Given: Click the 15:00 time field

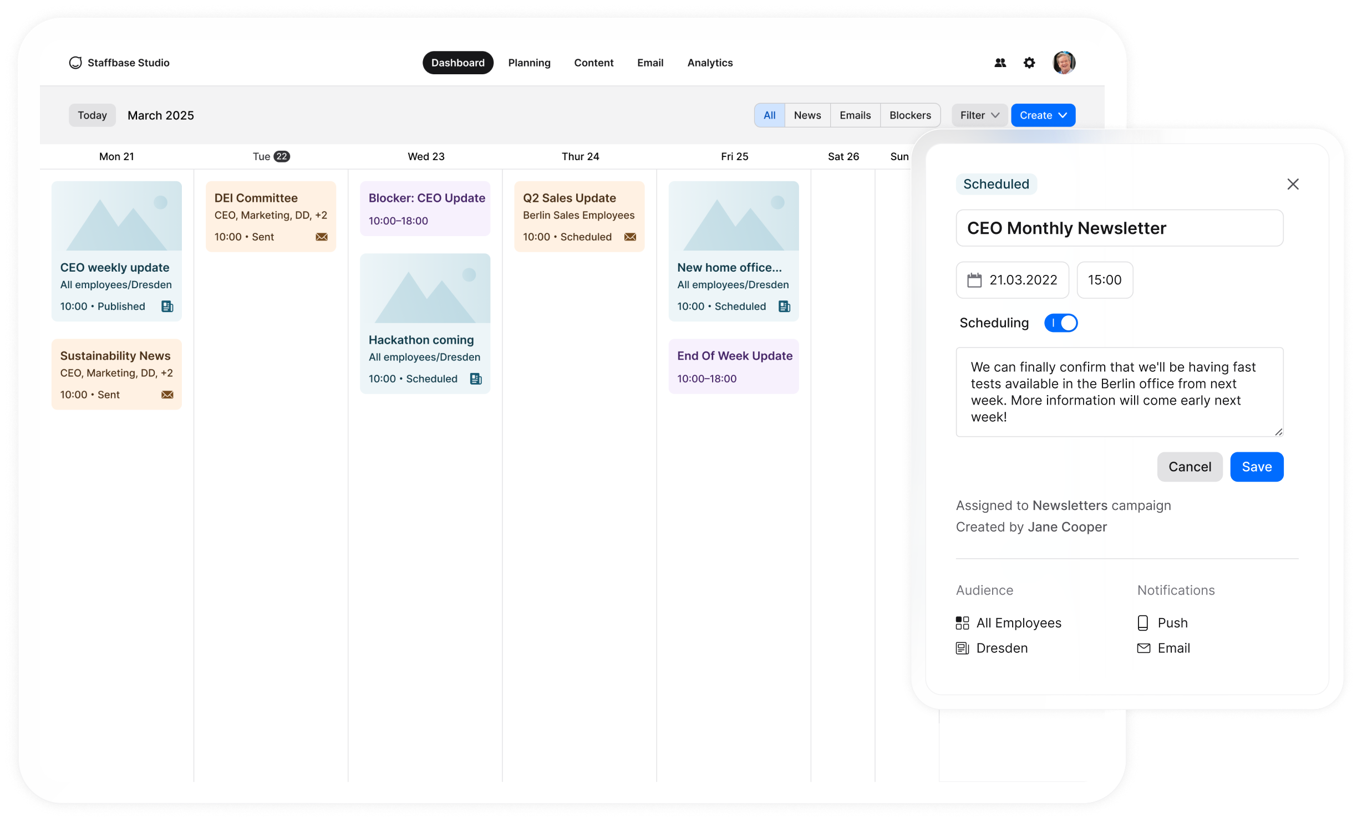Looking at the screenshot, I should (1105, 280).
